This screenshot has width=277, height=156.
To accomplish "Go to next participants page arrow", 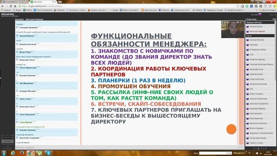I will [x=264, y=148].
